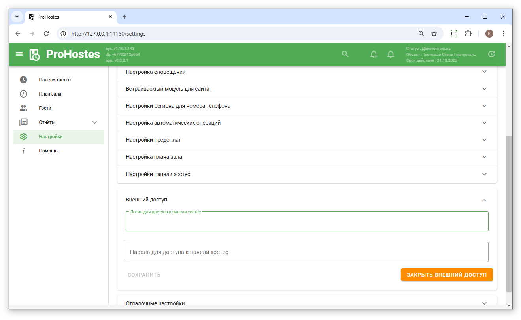Viewport: 521px width, 320px height.
Task: Go to Гости in sidebar
Action: click(45, 108)
